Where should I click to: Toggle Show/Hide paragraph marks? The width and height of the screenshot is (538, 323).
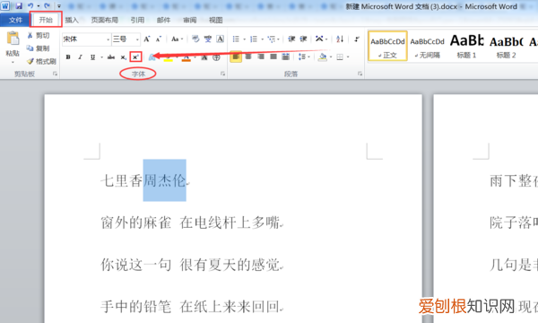(357, 39)
